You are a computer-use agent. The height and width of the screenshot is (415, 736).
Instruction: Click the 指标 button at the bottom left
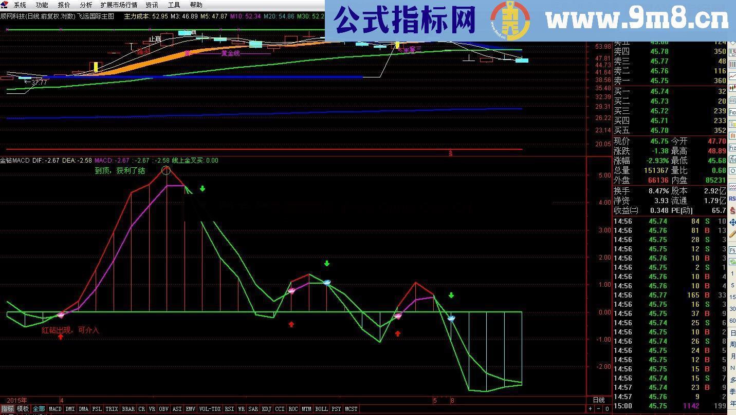[7, 408]
